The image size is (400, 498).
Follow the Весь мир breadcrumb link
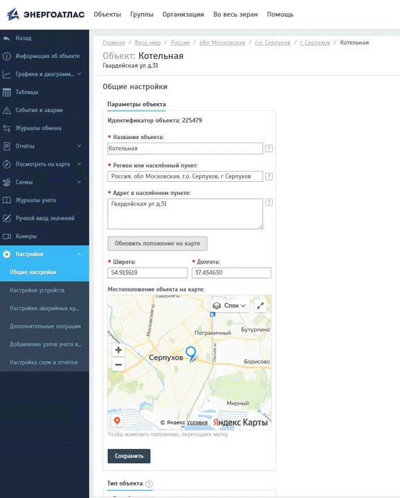[147, 43]
